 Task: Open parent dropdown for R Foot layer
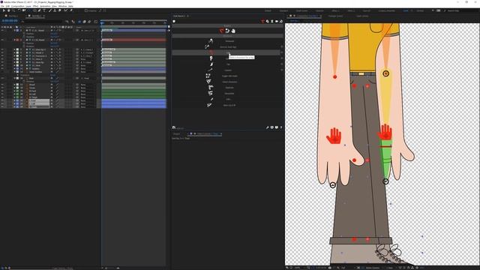(x=87, y=91)
